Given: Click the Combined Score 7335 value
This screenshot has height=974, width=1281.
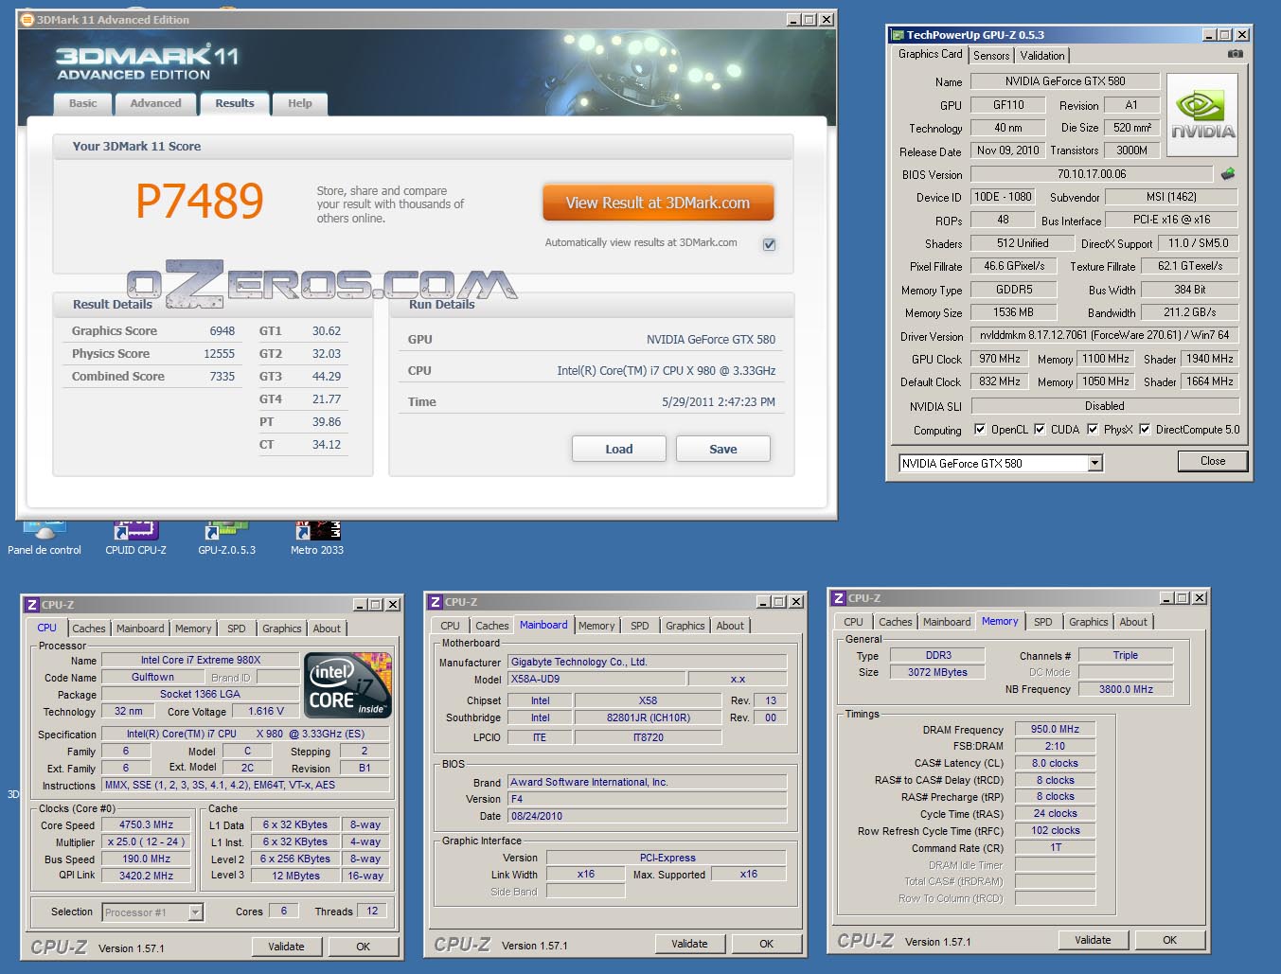Looking at the screenshot, I should [x=222, y=377].
